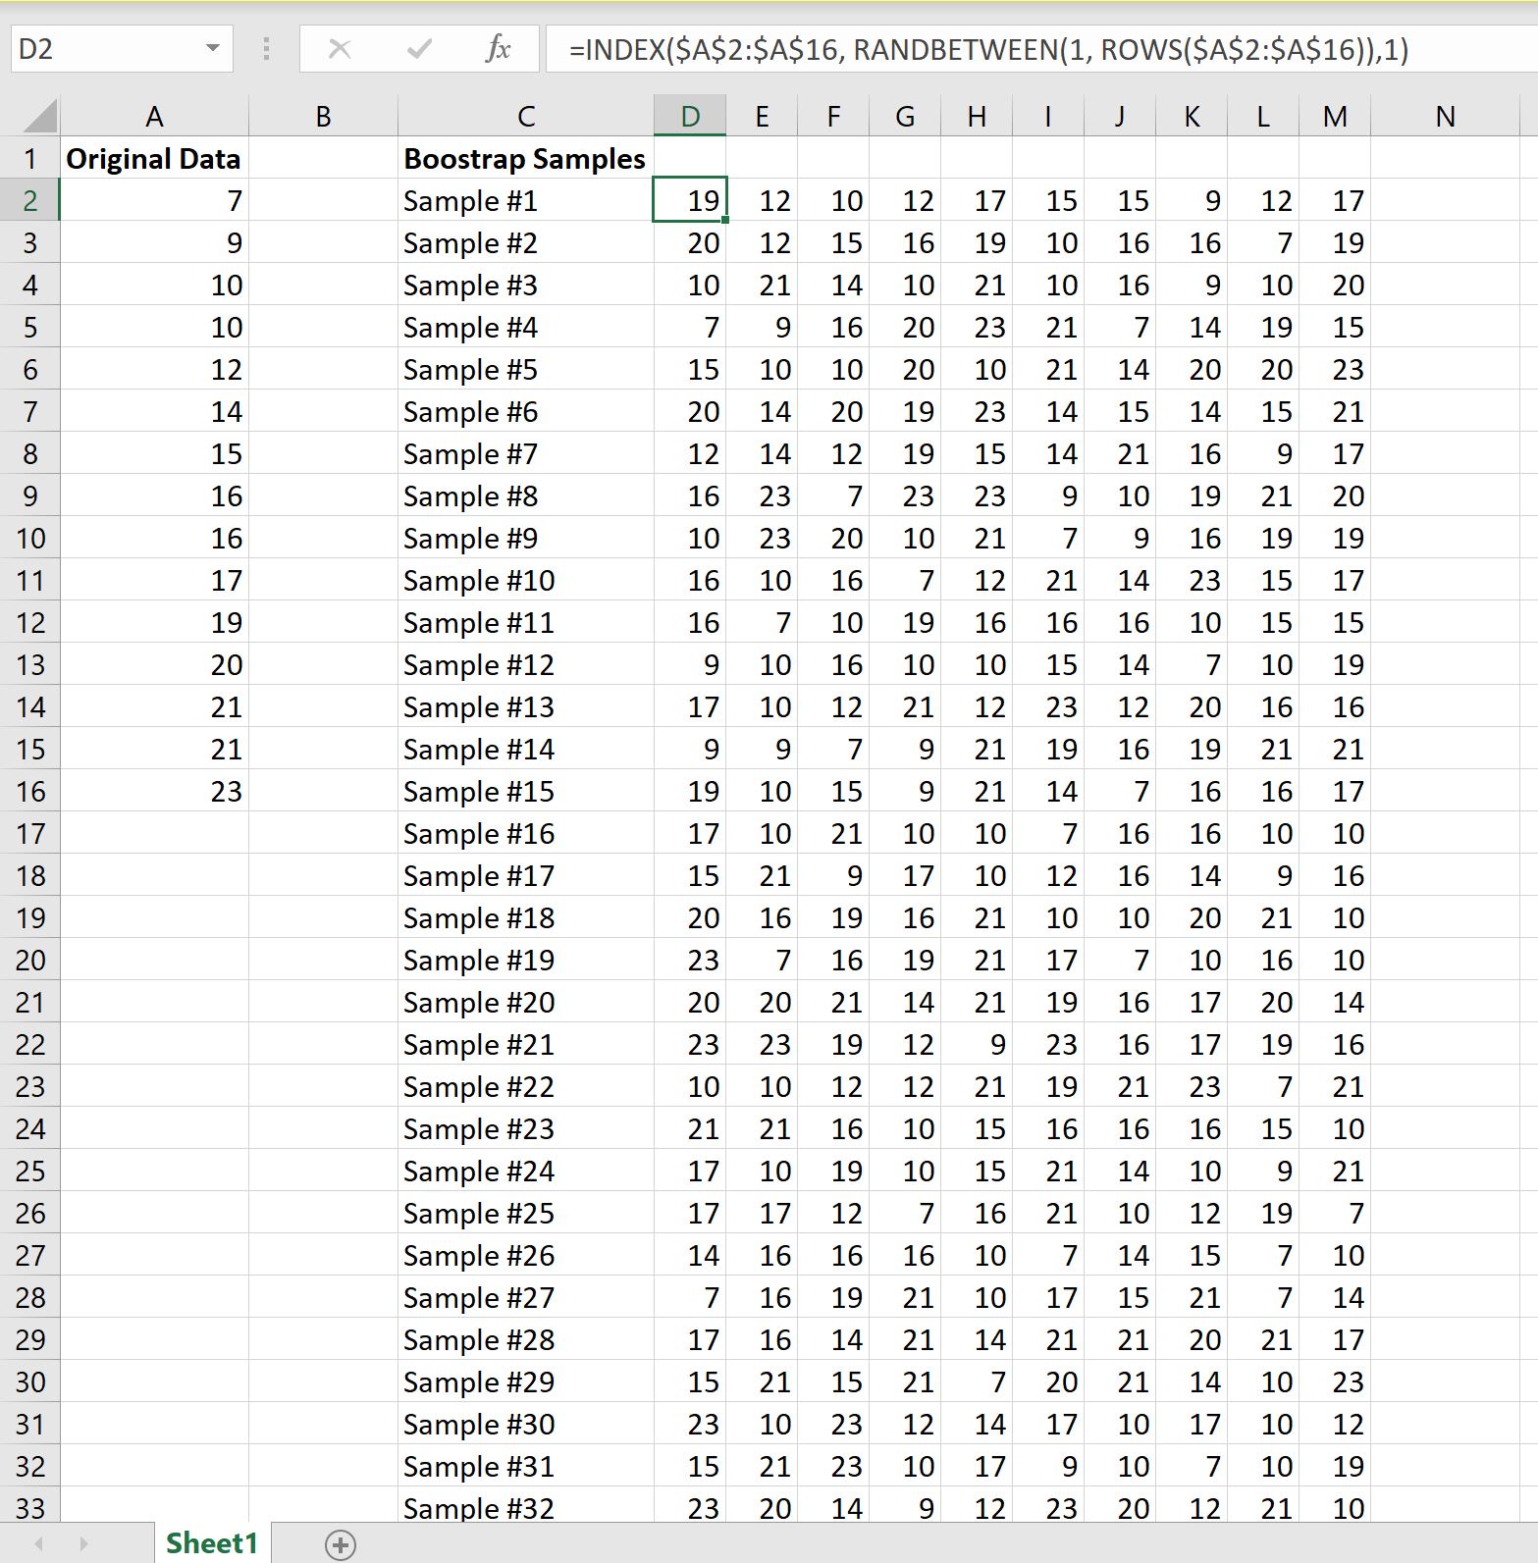
Task: Click the 'Sample #1' label cell
Action: click(526, 200)
